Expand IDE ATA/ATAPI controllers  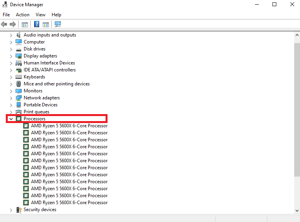[x=11, y=70]
